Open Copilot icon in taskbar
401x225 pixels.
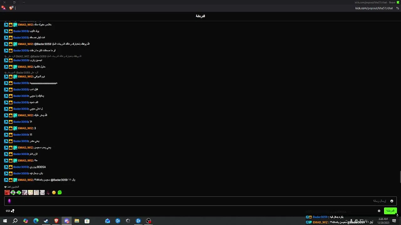click(x=26, y=221)
